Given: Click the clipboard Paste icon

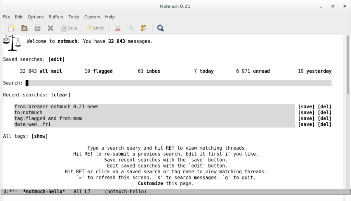Looking at the screenshot, I should click(x=144, y=28).
